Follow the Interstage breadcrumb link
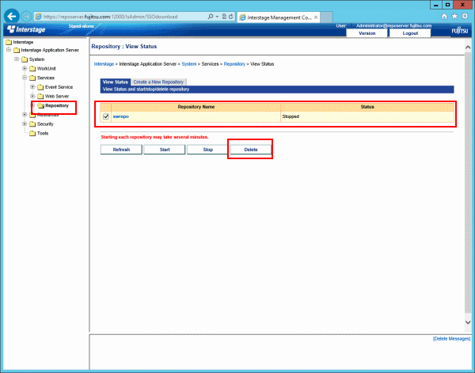This screenshot has height=373, width=475. [x=104, y=64]
